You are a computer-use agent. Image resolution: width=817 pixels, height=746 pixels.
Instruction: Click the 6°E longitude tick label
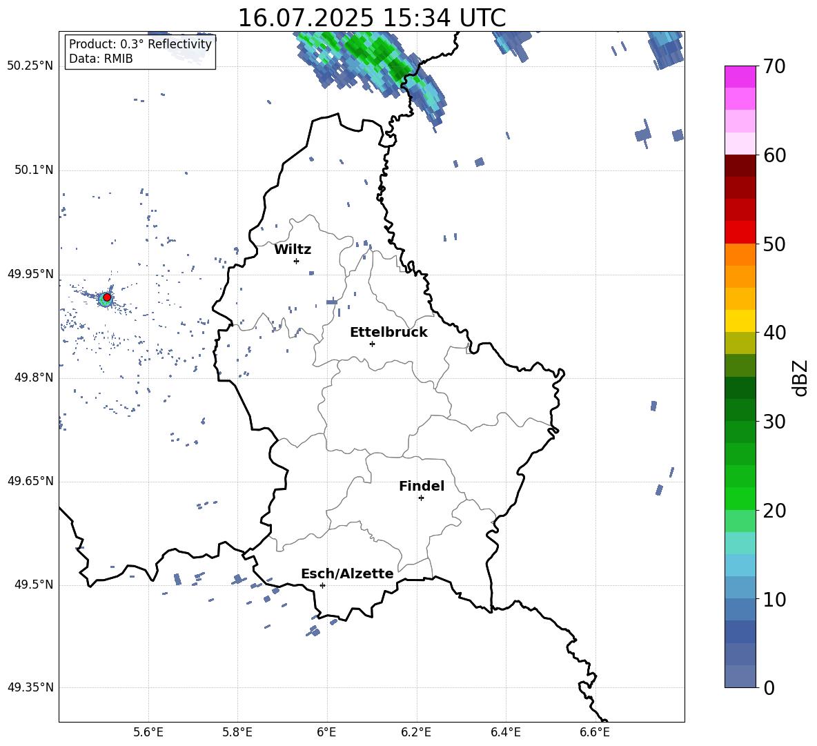click(x=326, y=732)
